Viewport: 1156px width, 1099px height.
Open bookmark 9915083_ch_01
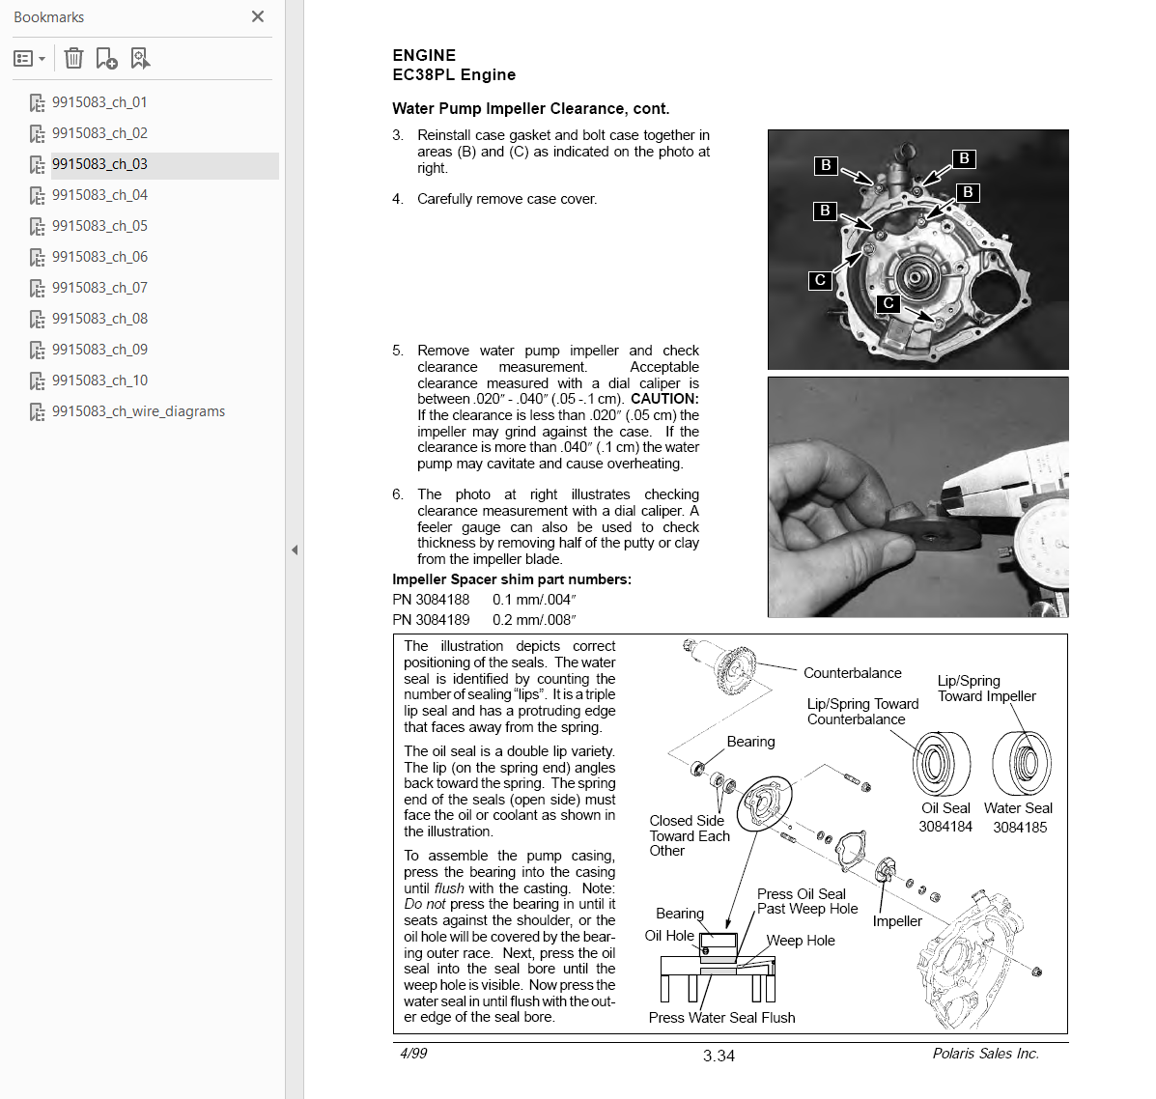pyautogui.click(x=99, y=102)
